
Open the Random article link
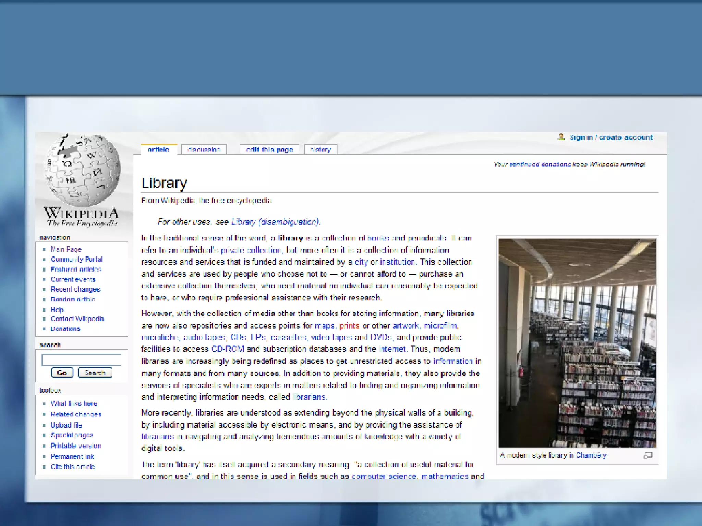tap(73, 299)
